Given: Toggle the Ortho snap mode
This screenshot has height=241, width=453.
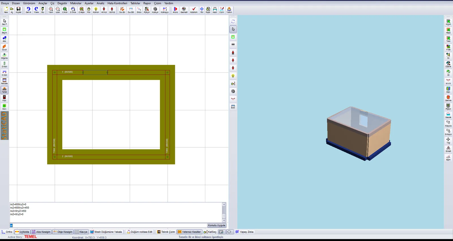Looking at the screenshot, I should (x=7, y=232).
